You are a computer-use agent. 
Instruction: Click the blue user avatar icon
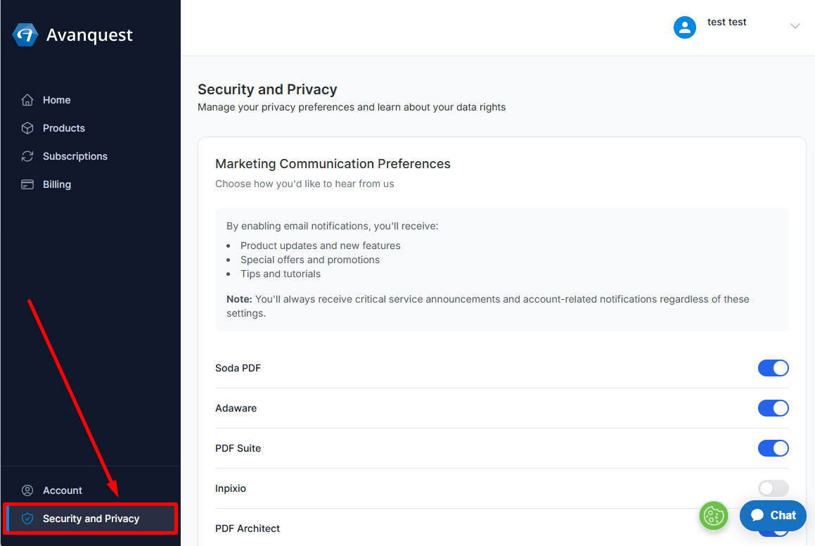click(x=685, y=27)
